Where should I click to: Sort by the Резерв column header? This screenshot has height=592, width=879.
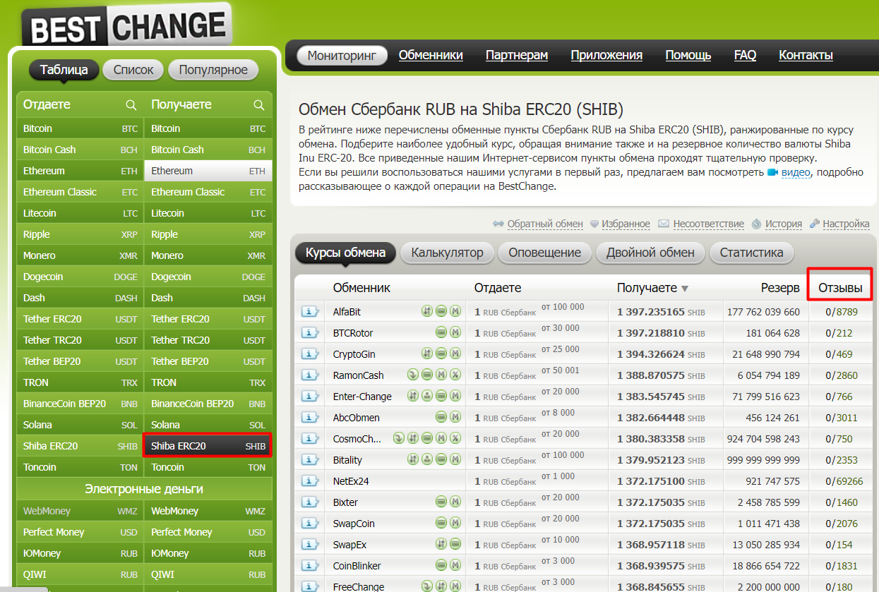tap(779, 288)
